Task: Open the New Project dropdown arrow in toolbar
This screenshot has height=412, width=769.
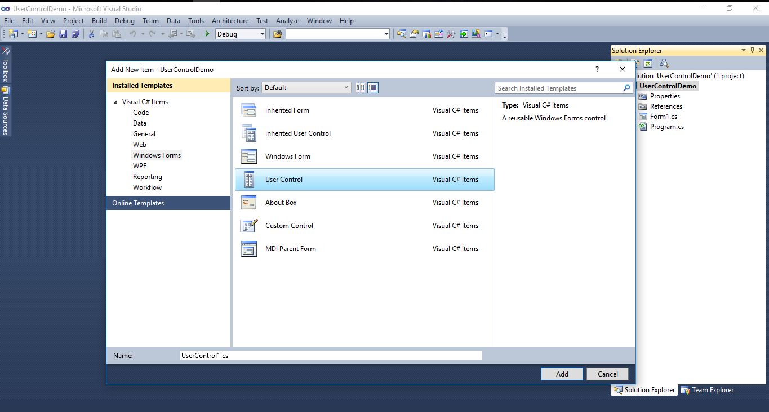Action: (22, 34)
